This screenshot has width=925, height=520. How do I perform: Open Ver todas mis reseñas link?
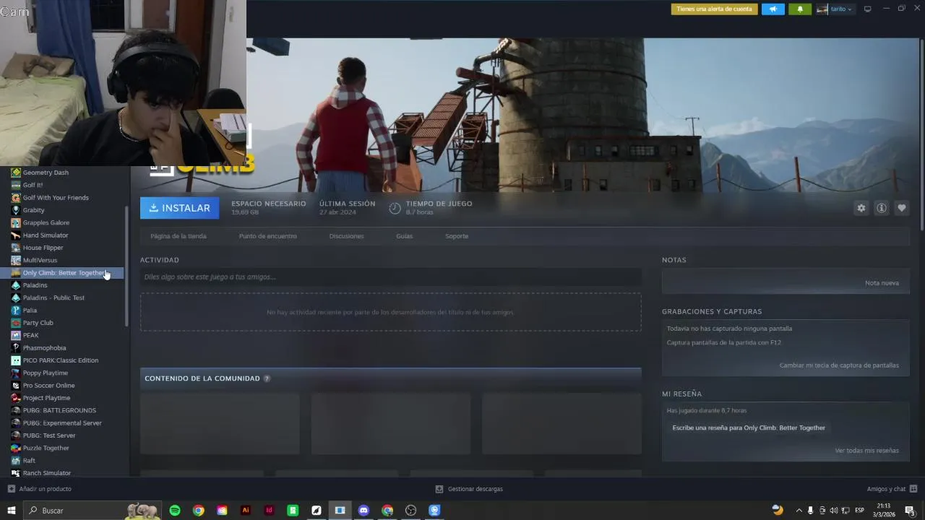point(866,451)
